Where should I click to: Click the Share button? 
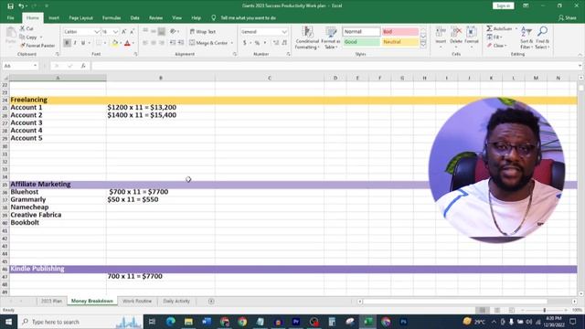click(567, 18)
